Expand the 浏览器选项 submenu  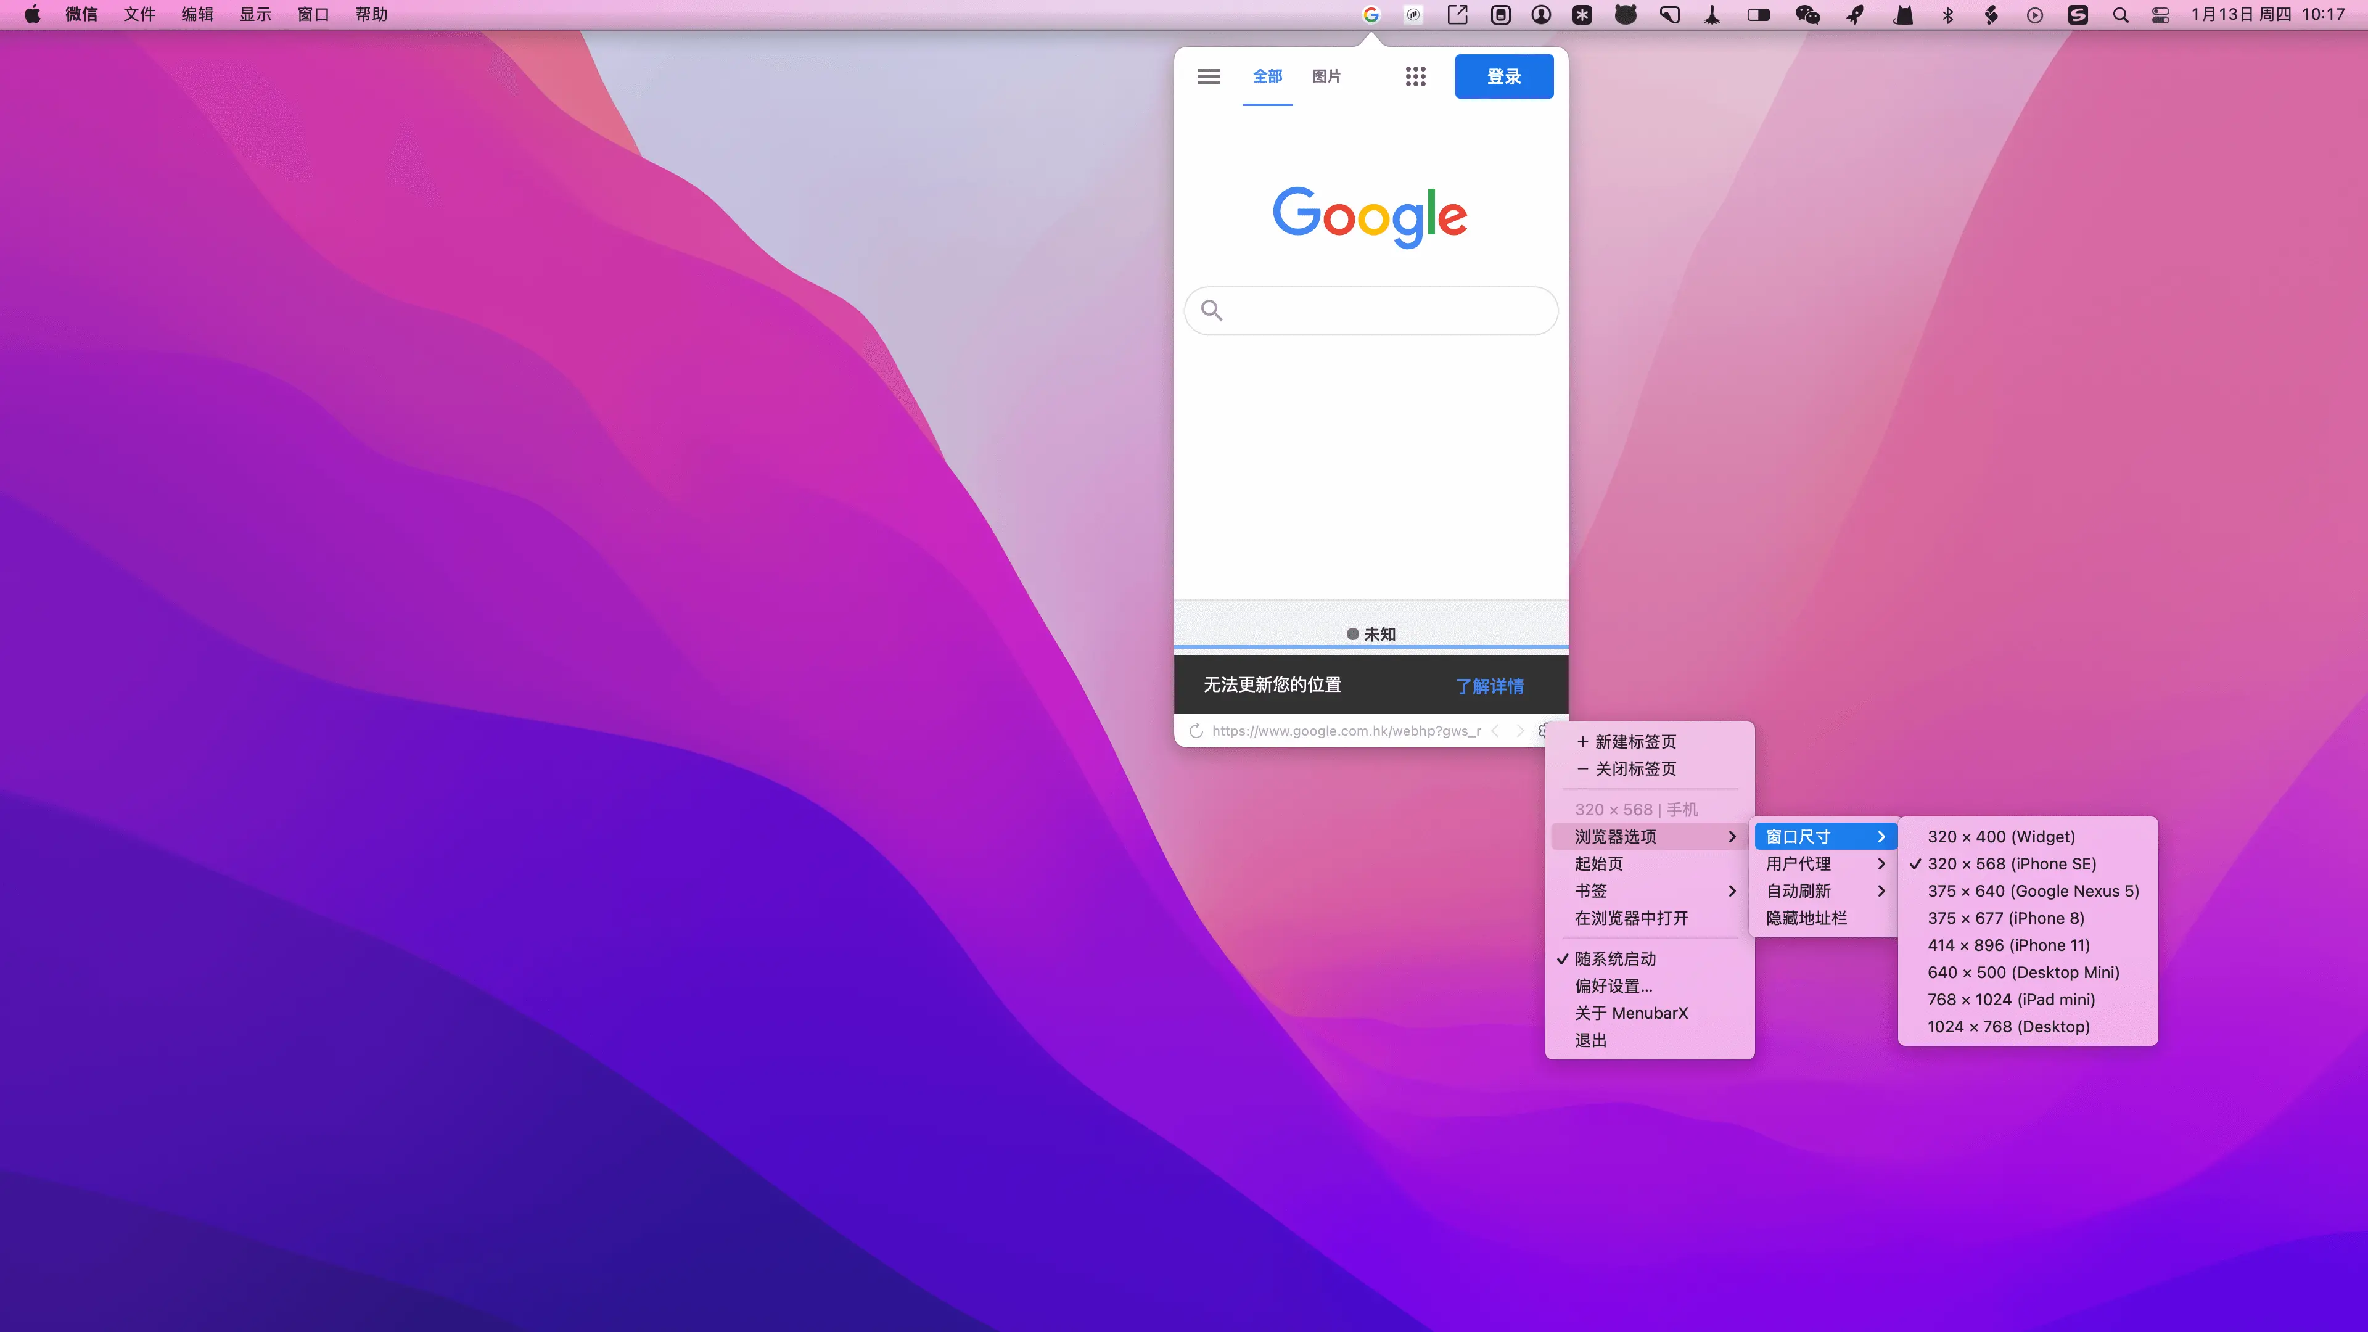click(1650, 837)
